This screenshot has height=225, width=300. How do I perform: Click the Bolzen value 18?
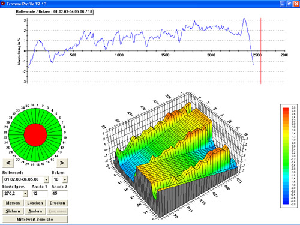[57, 179]
